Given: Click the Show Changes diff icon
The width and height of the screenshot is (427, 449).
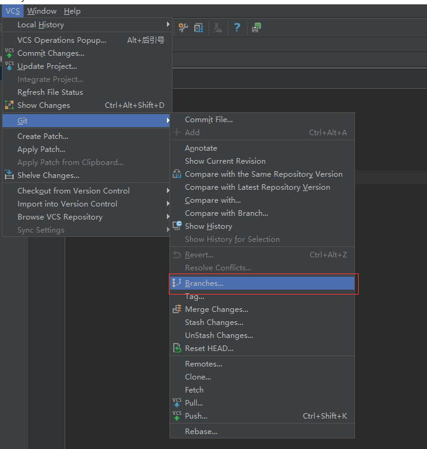Looking at the screenshot, I should [9, 105].
